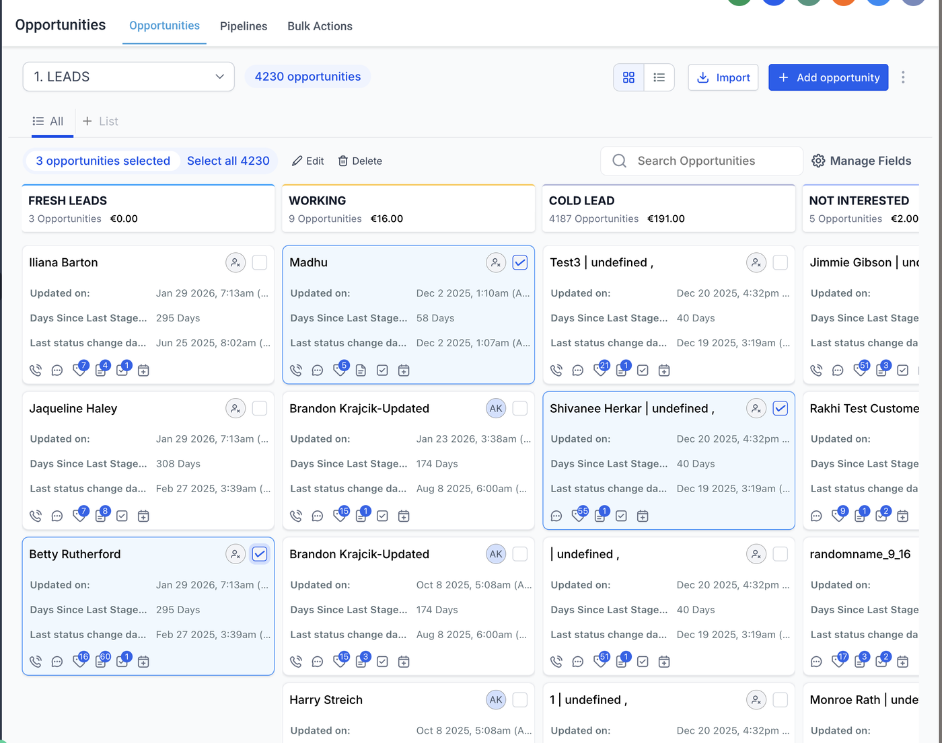The width and height of the screenshot is (942, 743).
Task: Click Select all 4230 link
Action: [228, 161]
